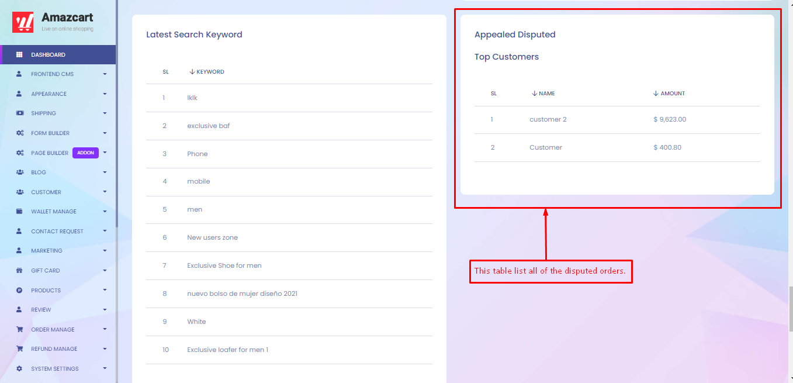
Task: Click the Gift Card gift icon
Action: (x=19, y=271)
